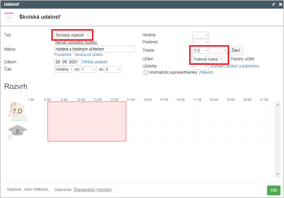Image resolution: width=284 pixels, height=198 pixels.
Task: Open the Návod help link
Action: tap(206, 73)
